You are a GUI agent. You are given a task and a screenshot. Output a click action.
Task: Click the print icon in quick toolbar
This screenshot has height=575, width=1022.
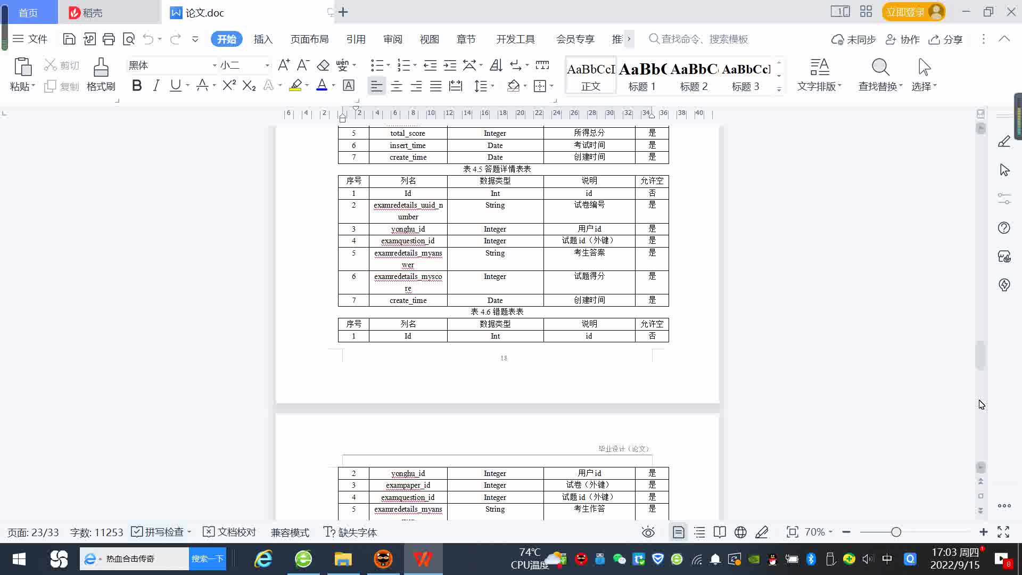109,39
